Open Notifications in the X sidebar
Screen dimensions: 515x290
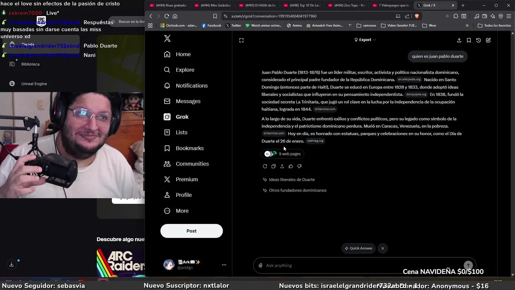(186, 85)
